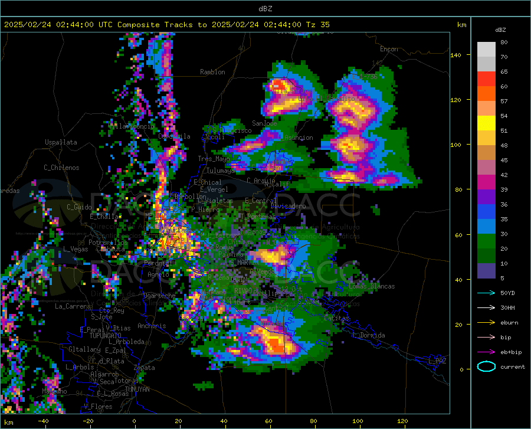Click the 'dBZ' label above the color scale
This screenshot has height=429, width=531.
[500, 30]
